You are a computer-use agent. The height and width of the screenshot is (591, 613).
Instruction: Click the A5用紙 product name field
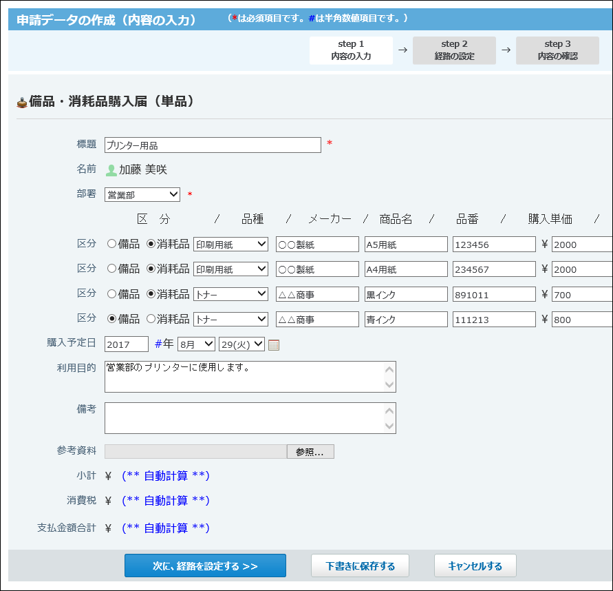(406, 245)
